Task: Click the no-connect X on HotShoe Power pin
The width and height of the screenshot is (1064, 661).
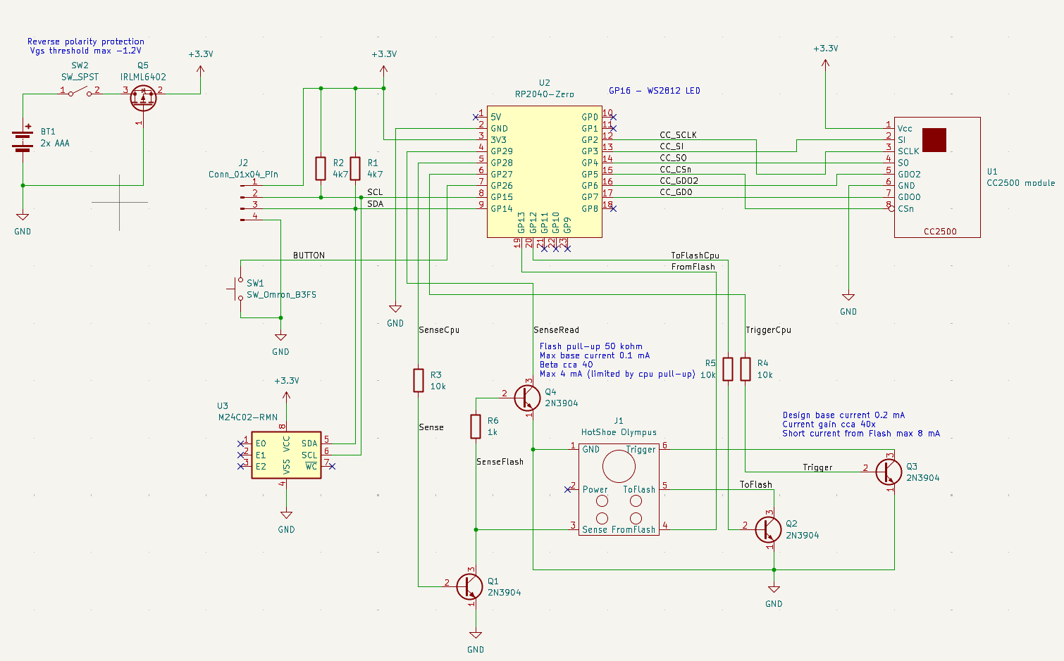Action: tap(567, 489)
